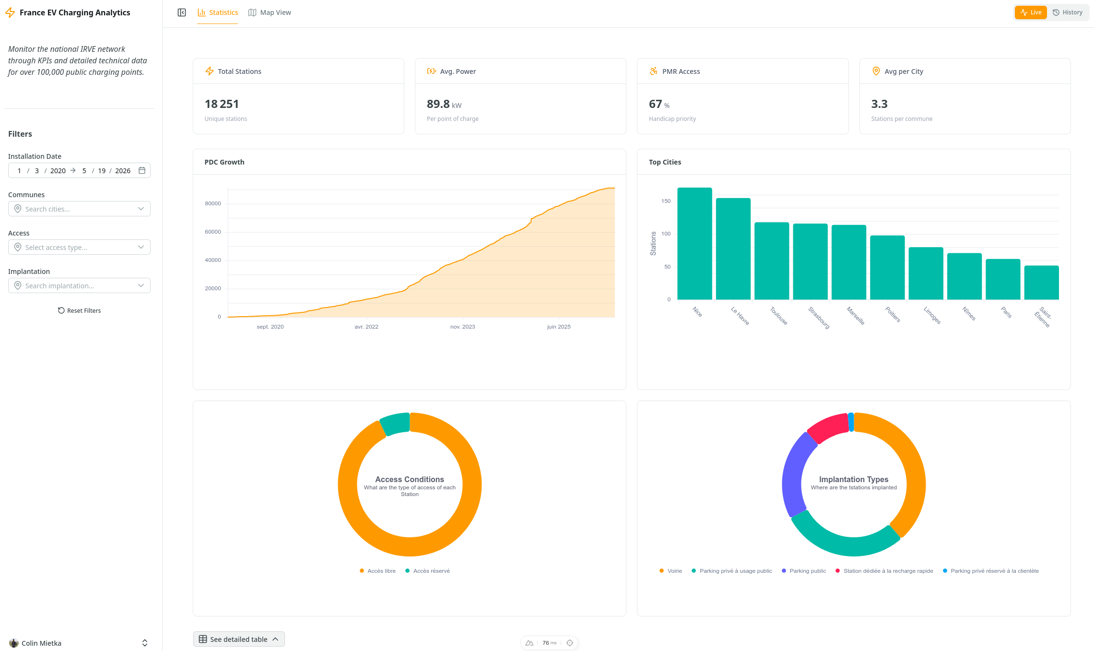1094x651 pixels.
Task: Click the Avg. Power charging icon
Action: click(432, 71)
